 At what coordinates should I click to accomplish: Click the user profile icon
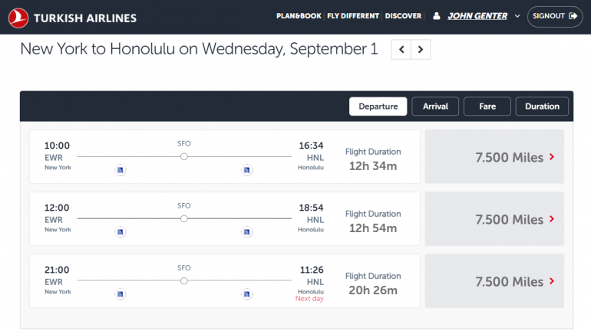(437, 16)
